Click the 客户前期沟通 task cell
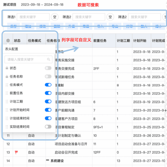Image resolution: width=167 pixels, height=167 pixels. [x=65, y=110]
